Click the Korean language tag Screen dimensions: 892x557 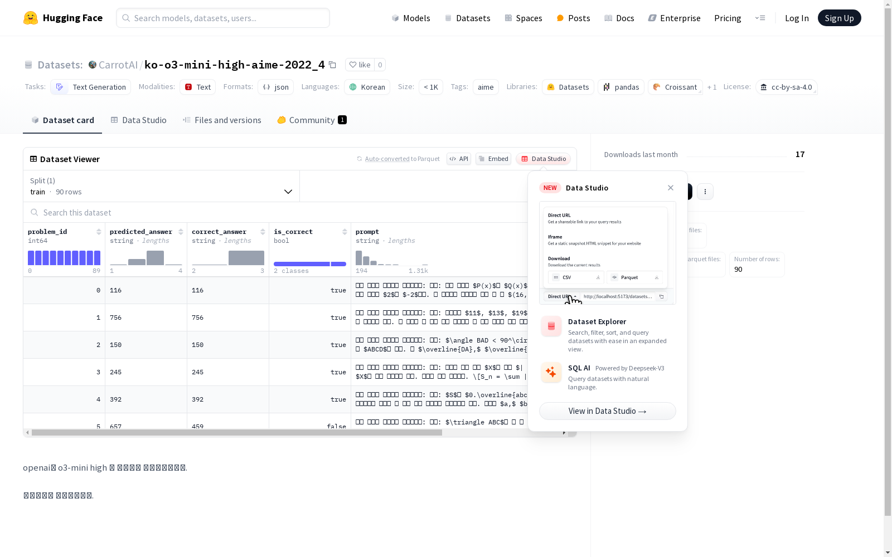click(367, 87)
